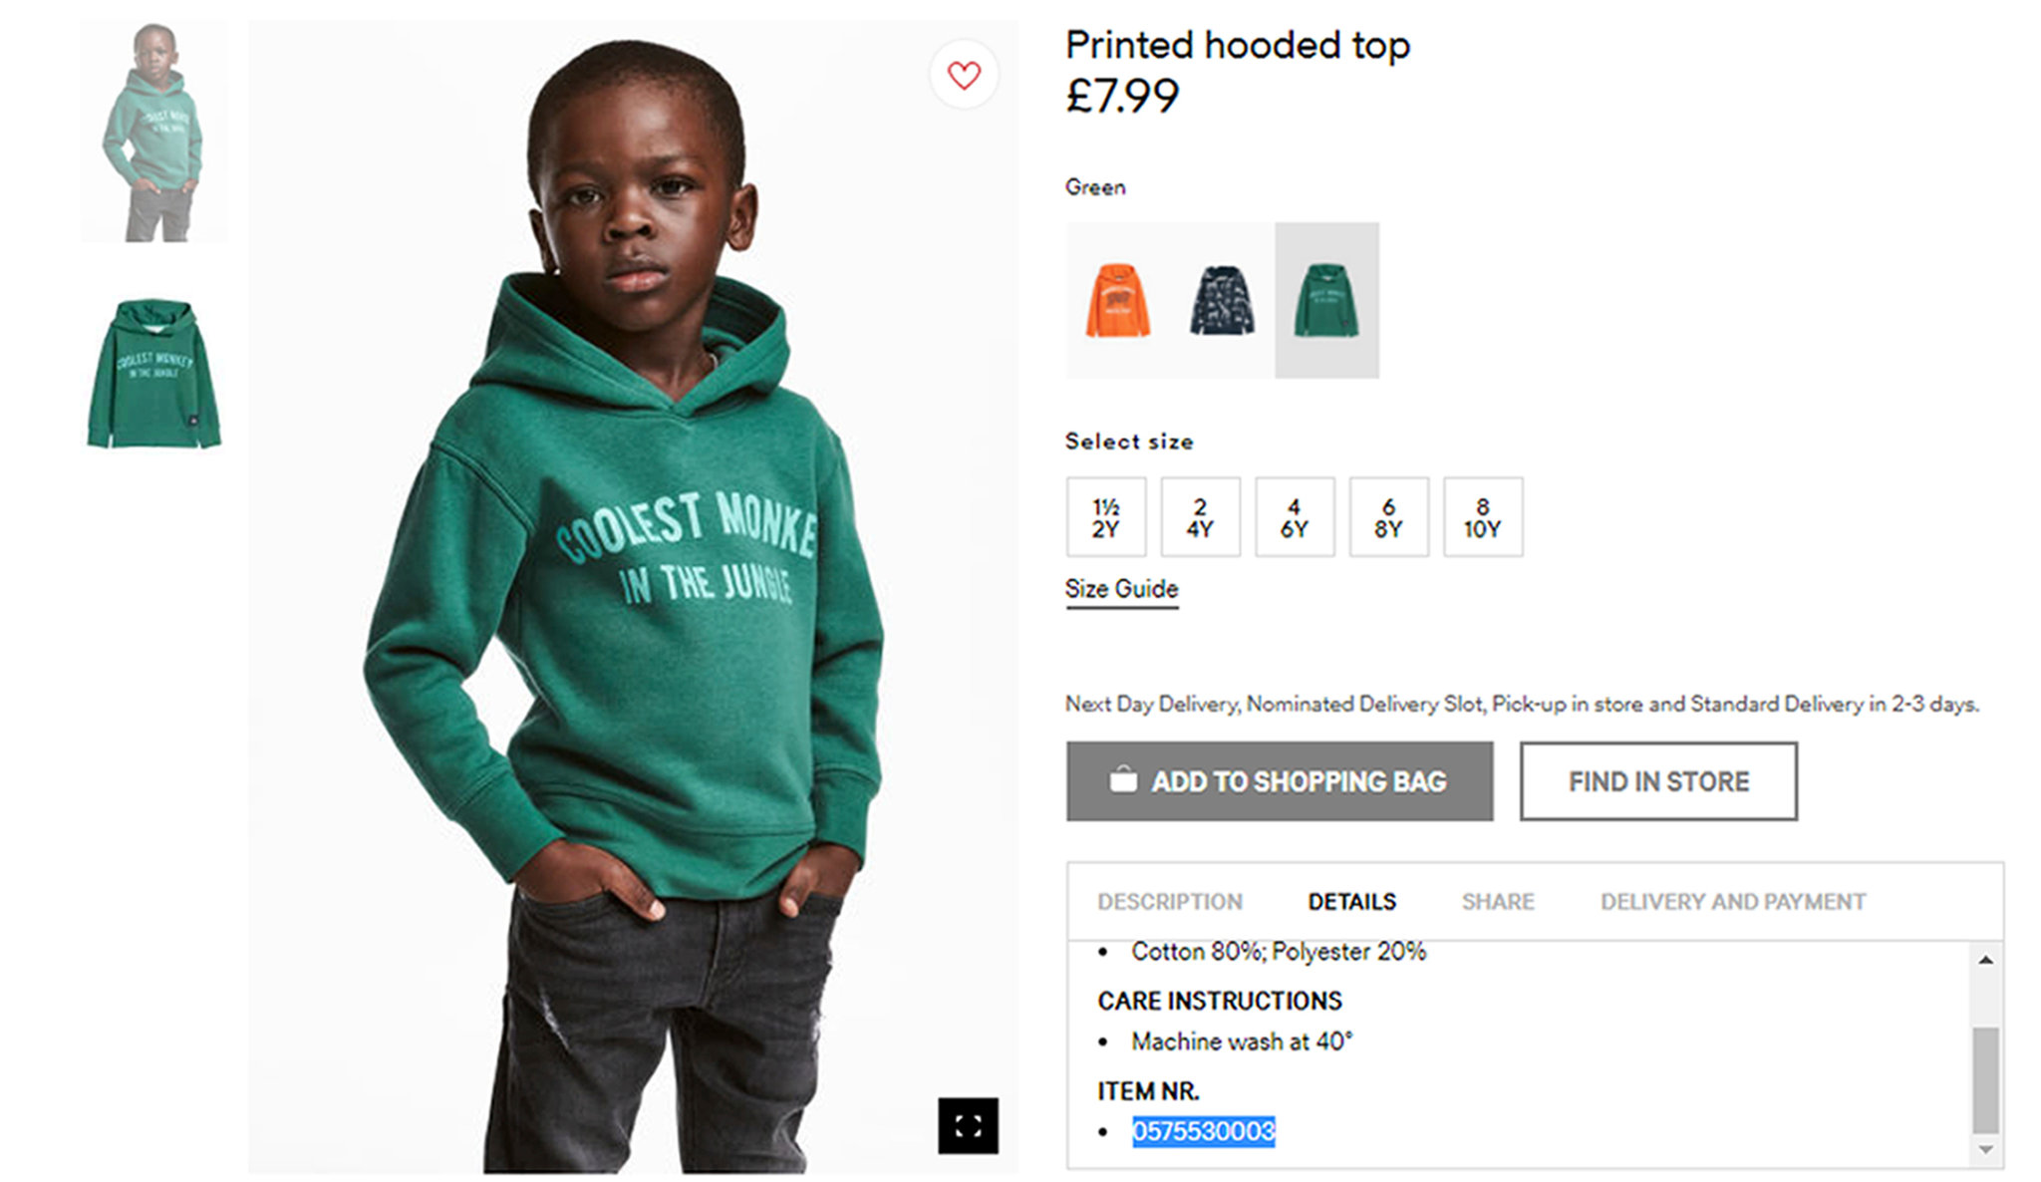Open the Size Guide link
The image size is (2041, 1182).
click(x=1121, y=589)
